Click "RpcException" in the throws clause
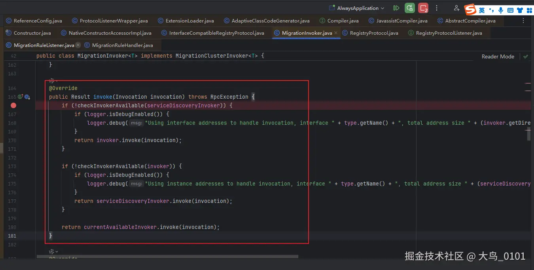Image resolution: width=534 pixels, height=270 pixels. [x=229, y=97]
